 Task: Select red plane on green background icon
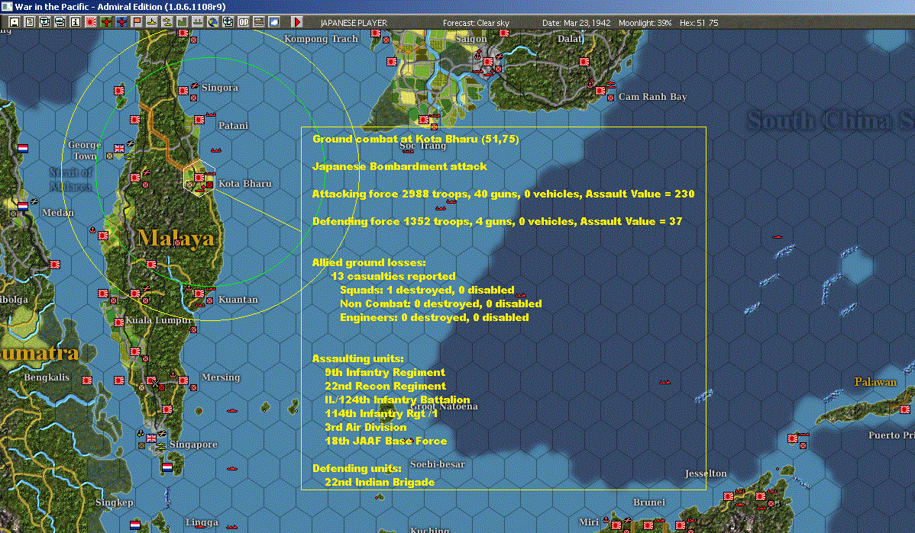(106, 22)
